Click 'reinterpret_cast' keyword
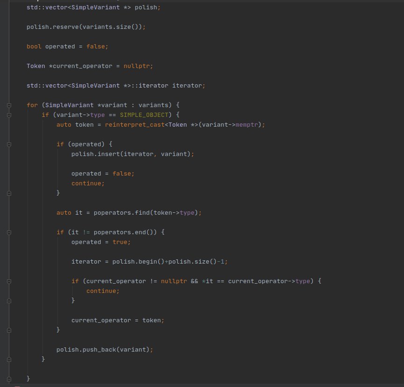This screenshot has width=404, height=387. [135, 125]
